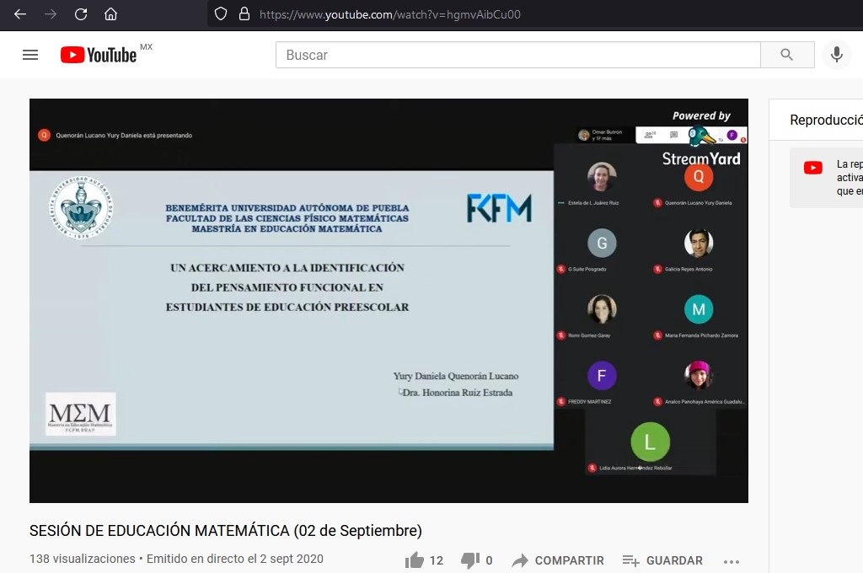Open the tracking protection shield panel
The image size is (863, 573).
(221, 14)
